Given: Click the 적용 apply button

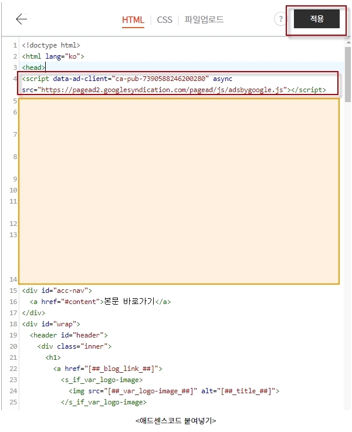Looking at the screenshot, I should coord(316,19).
